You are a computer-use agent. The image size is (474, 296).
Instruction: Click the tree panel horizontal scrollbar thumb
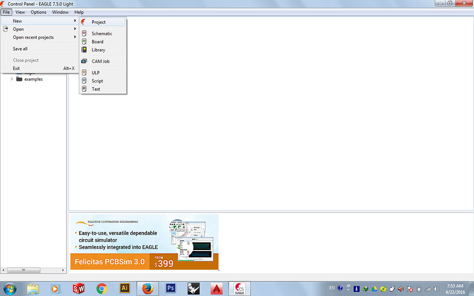[23, 270]
